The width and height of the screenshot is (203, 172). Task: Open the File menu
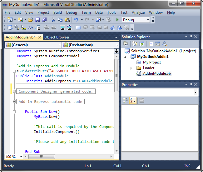click(7, 13)
